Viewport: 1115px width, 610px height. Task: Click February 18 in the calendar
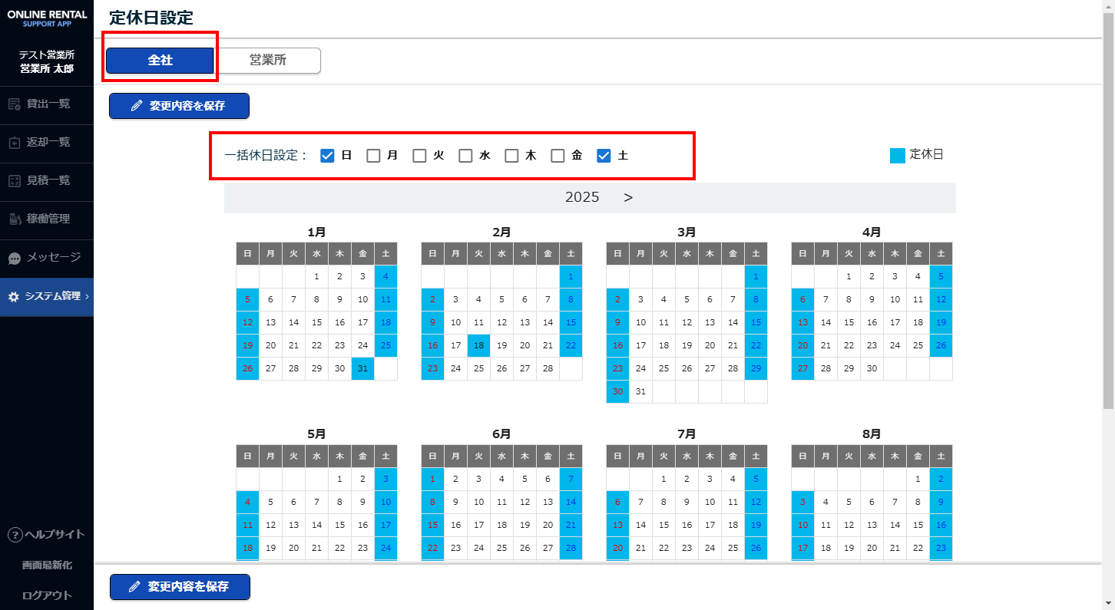pos(478,345)
